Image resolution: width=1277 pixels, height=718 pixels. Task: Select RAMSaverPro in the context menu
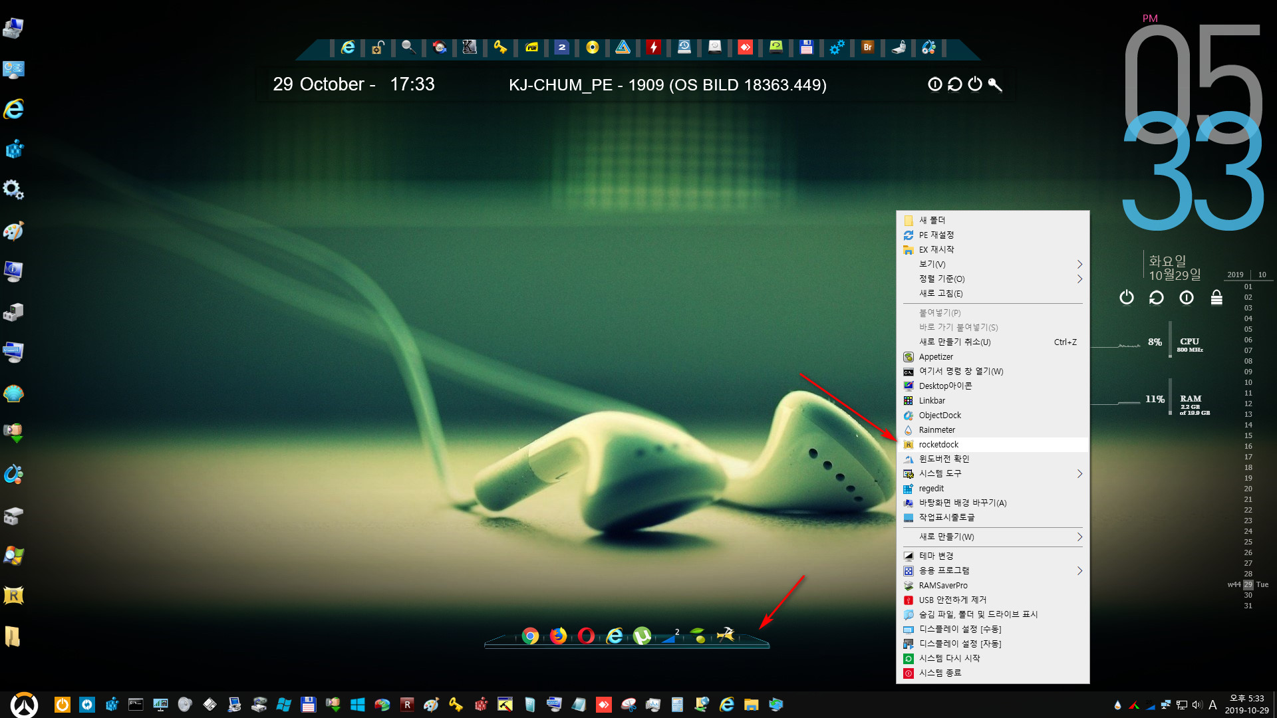[x=993, y=585]
